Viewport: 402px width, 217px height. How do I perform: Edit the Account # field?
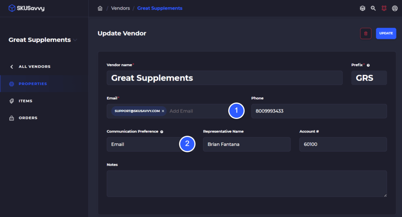pos(343,144)
